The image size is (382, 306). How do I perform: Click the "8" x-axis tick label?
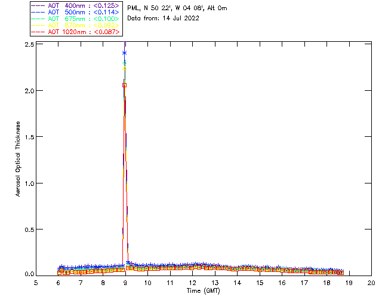[103, 283]
